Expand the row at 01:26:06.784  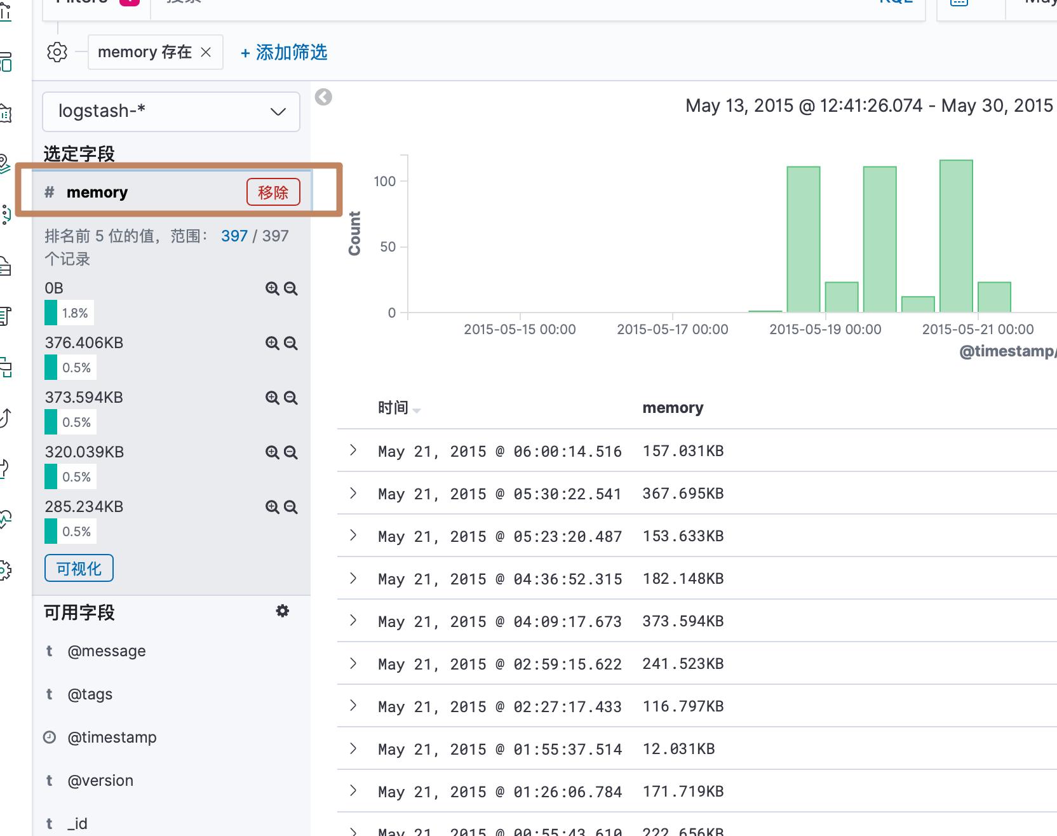(354, 791)
